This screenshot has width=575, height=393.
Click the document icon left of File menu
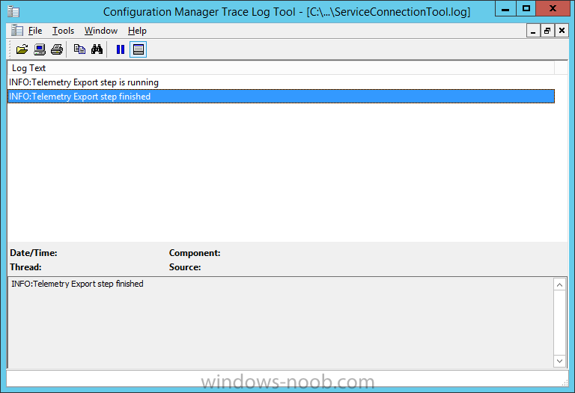(x=16, y=31)
